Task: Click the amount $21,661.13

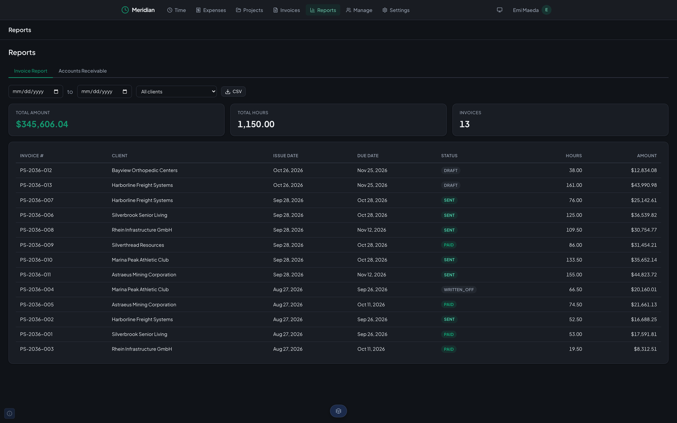Action: point(644,305)
